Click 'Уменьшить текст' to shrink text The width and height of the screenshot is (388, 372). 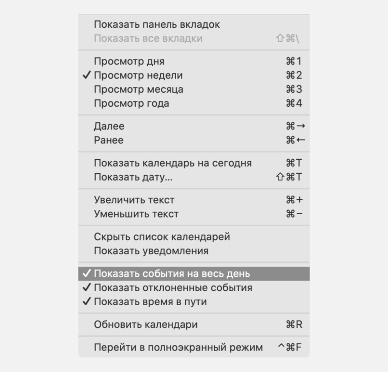pyautogui.click(x=136, y=214)
